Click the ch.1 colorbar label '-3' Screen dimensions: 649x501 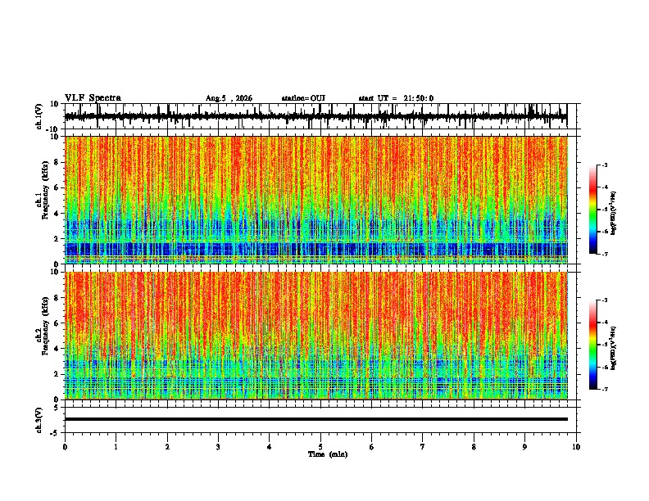[605, 165]
